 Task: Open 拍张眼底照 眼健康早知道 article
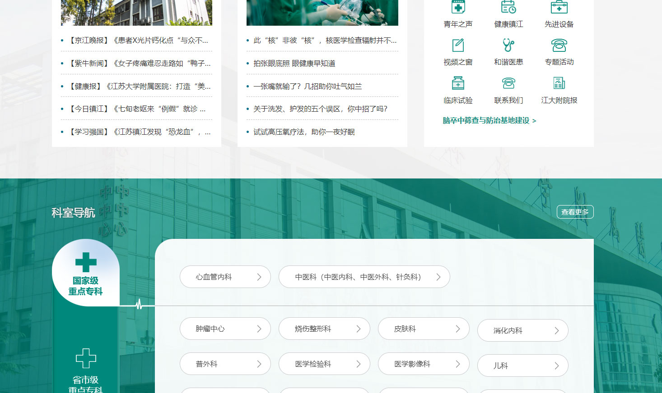294,63
